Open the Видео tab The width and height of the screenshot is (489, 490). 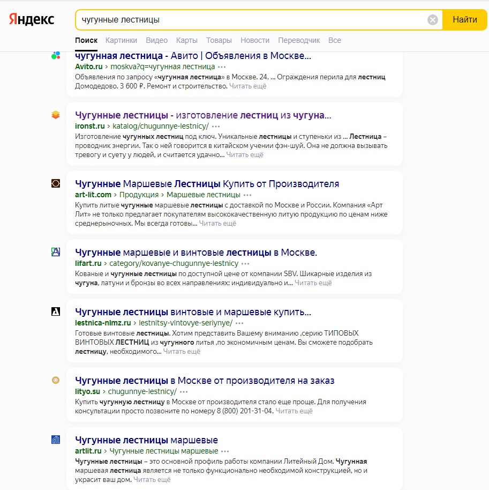(157, 40)
